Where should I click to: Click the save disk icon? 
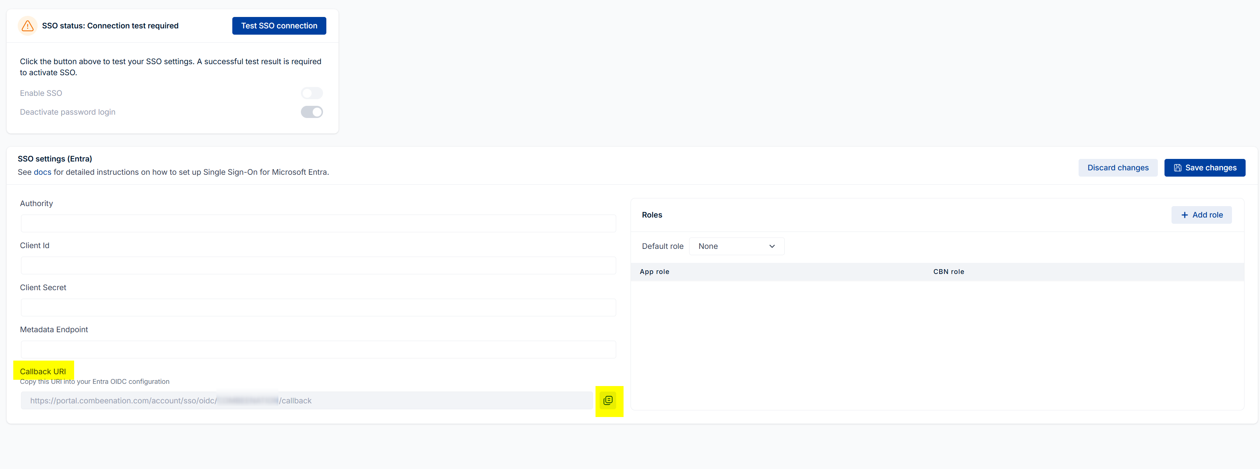point(1177,168)
